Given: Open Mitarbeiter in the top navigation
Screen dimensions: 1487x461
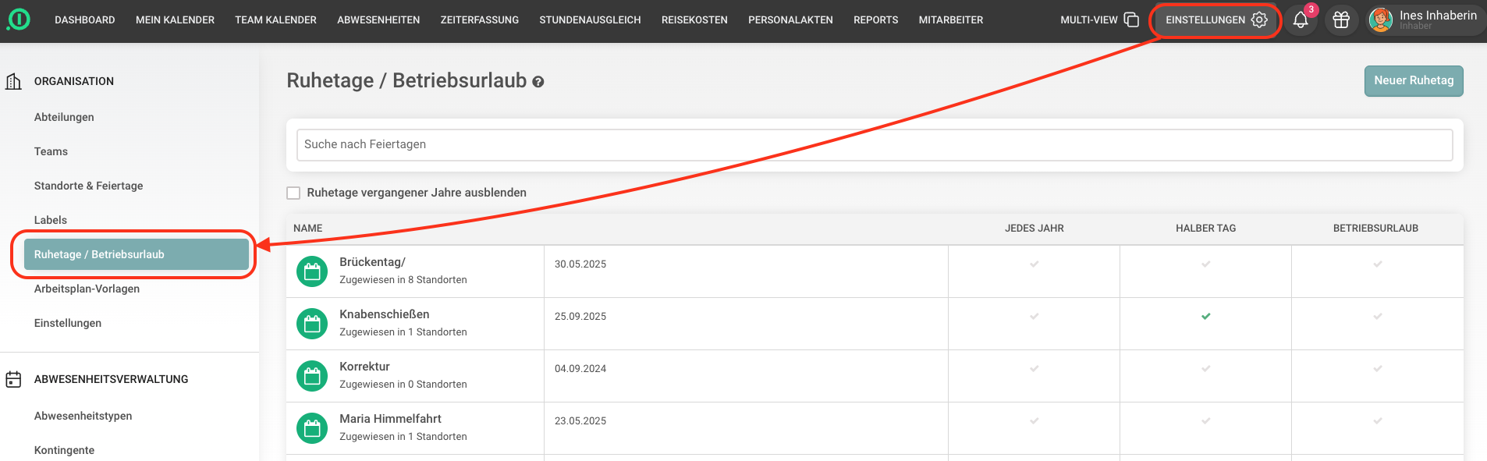Looking at the screenshot, I should coord(951,20).
